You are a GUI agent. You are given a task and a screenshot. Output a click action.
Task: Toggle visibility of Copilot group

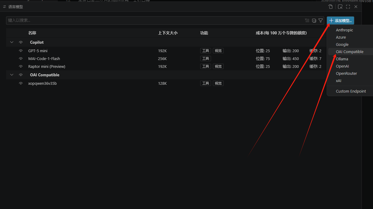point(21,43)
